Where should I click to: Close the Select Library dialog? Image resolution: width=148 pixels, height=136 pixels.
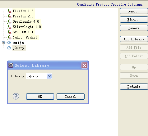(x=84, y=65)
